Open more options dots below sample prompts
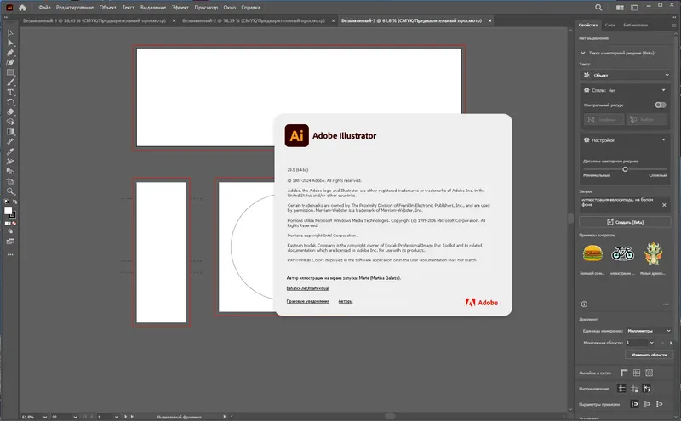This screenshot has height=421, width=681. coord(666,304)
